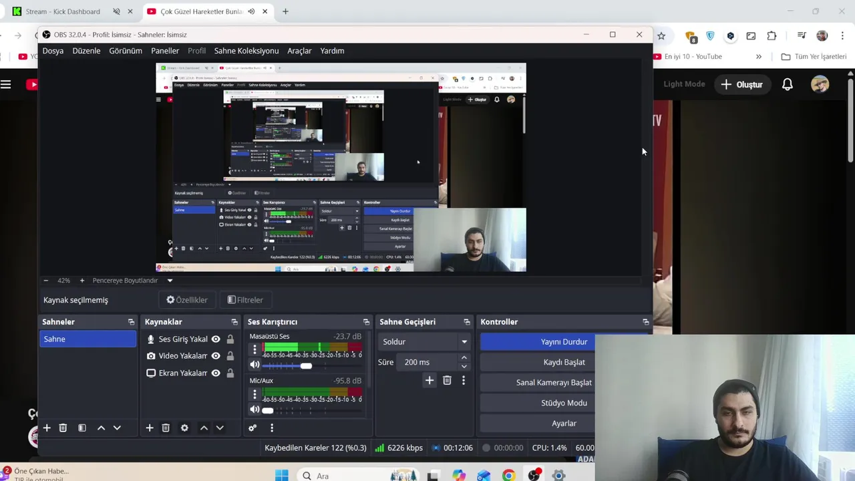Undock the Kontroller panel
Screen dimensions: 855x481
click(x=645, y=322)
